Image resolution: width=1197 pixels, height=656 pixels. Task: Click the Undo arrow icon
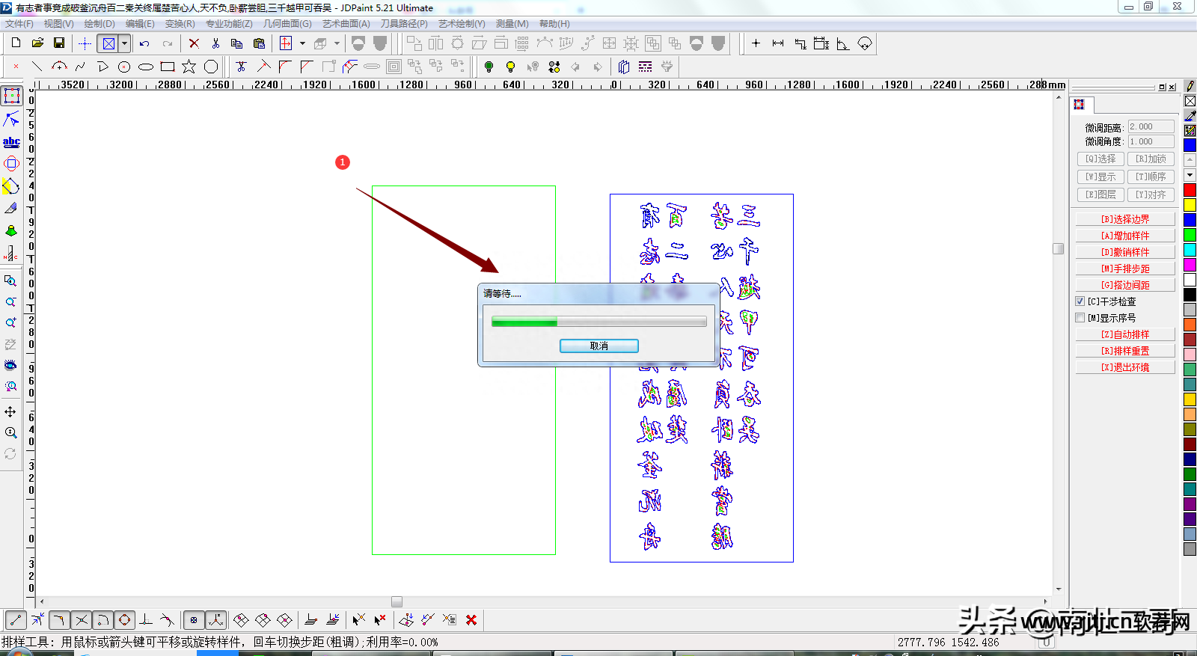tap(144, 43)
